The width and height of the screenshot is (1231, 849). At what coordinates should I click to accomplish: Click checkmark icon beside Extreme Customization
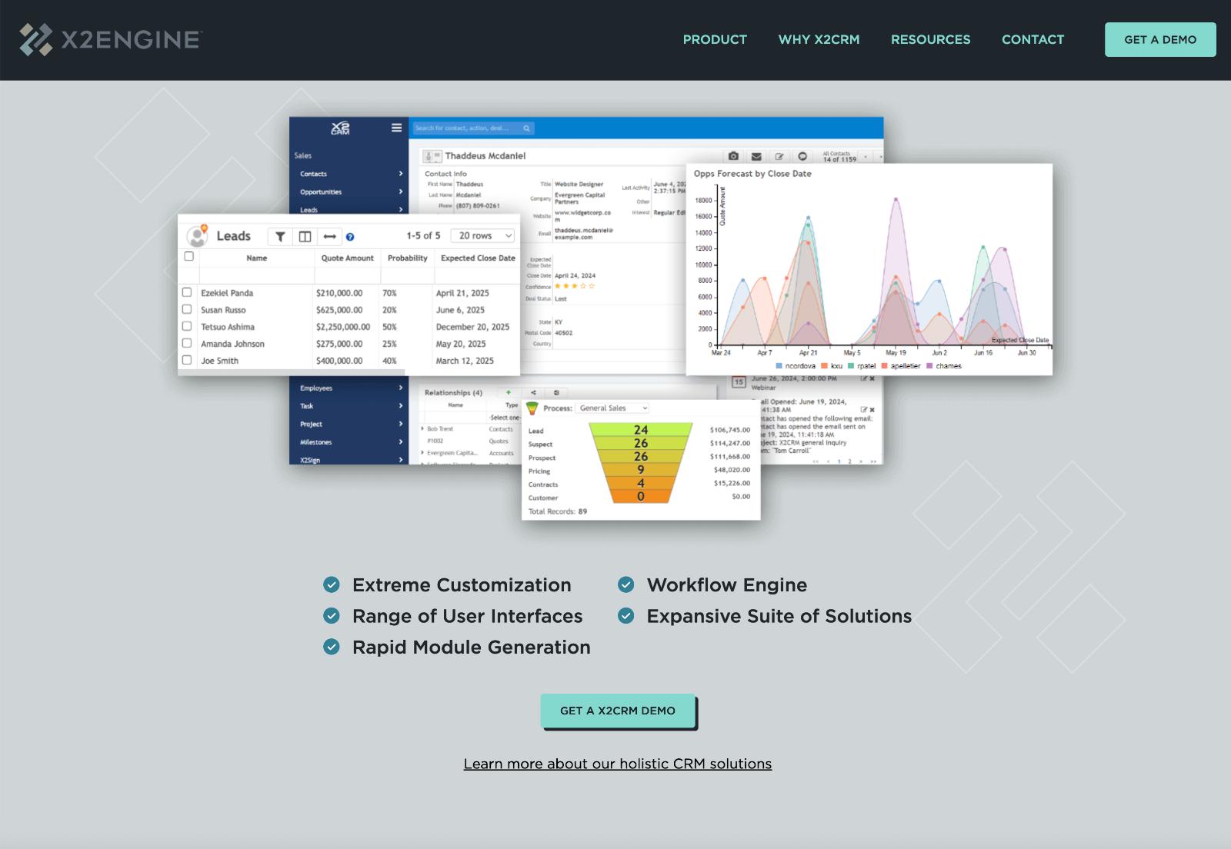coord(332,585)
